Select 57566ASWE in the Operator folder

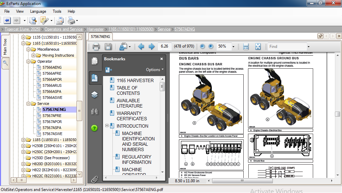[52, 98]
